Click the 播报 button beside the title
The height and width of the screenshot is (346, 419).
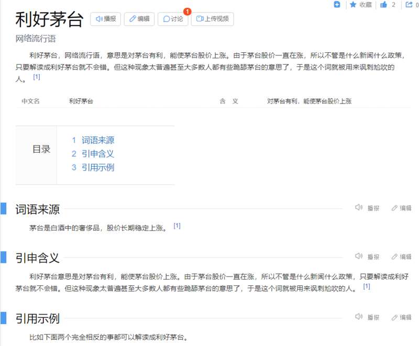(106, 19)
